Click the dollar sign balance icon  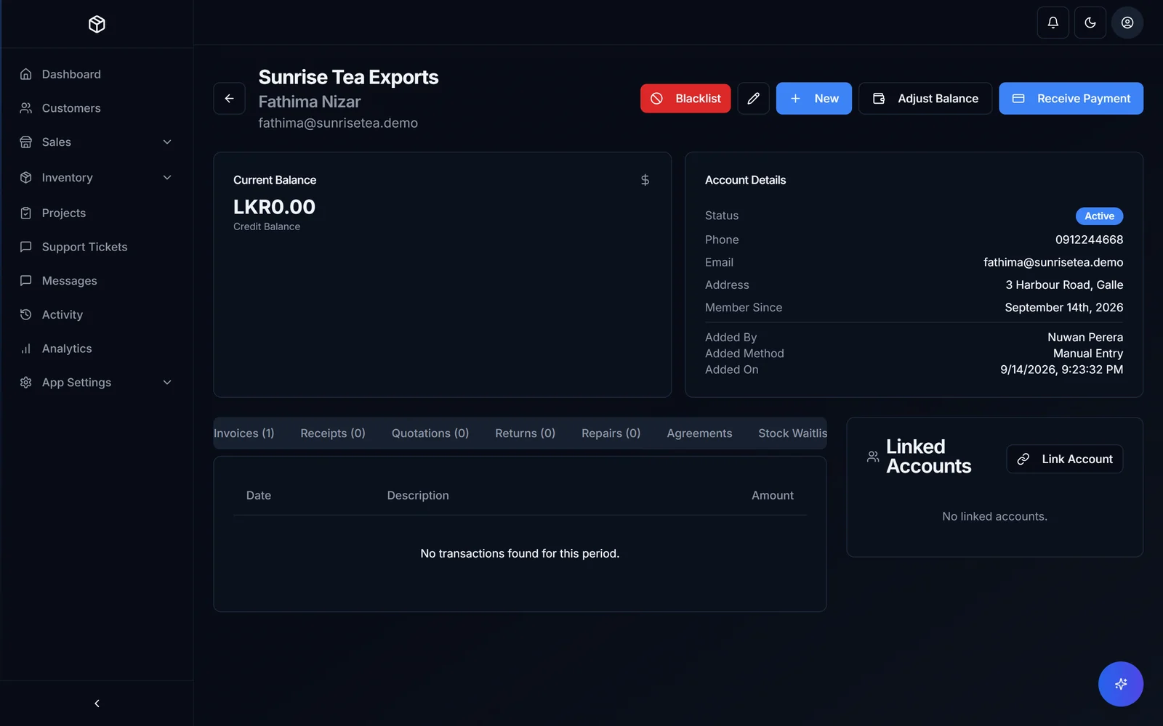[x=645, y=179]
